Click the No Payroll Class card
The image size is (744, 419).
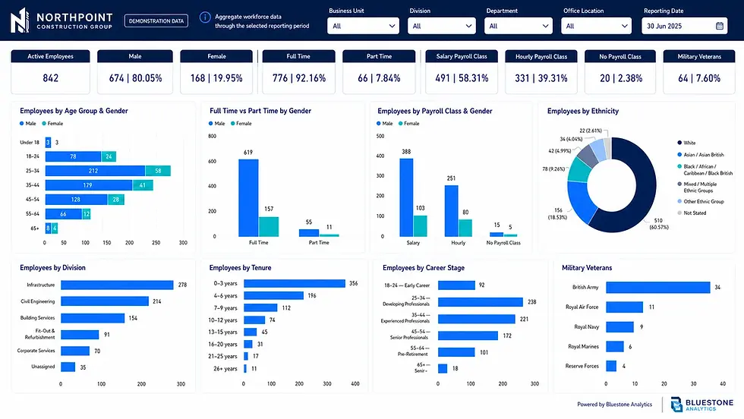pos(620,71)
